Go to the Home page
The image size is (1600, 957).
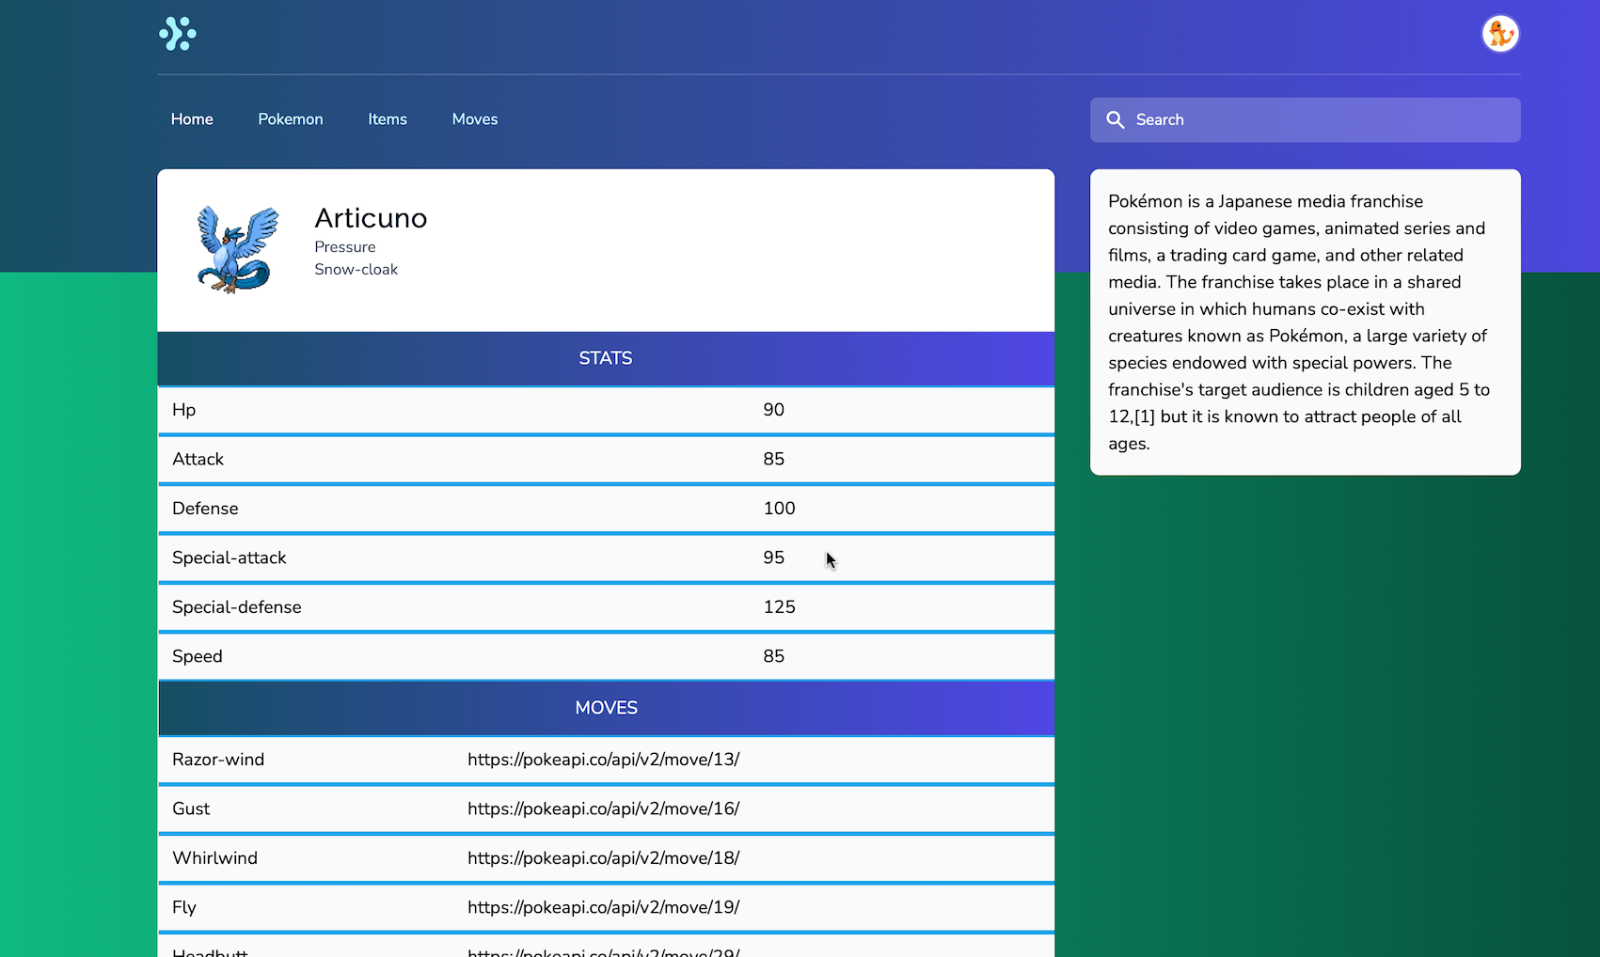tap(192, 119)
